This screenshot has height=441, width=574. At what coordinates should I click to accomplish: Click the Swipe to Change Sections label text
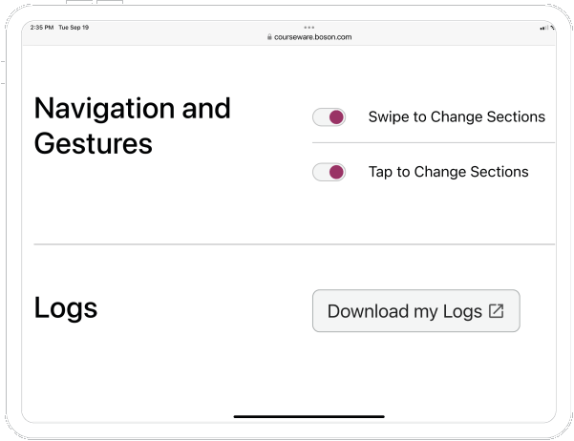point(457,117)
